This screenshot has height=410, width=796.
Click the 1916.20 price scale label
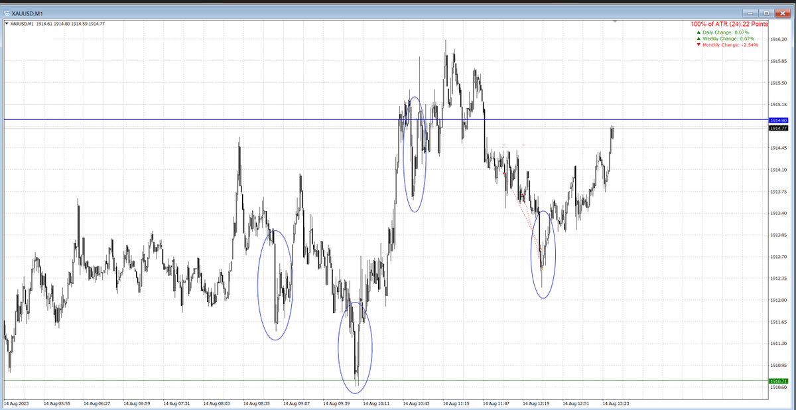(779, 40)
